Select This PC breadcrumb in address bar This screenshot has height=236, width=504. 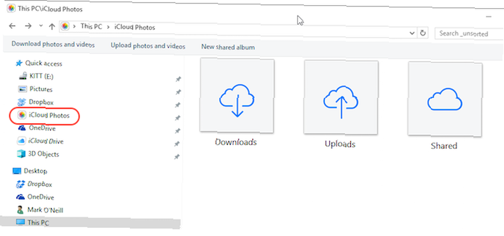click(x=91, y=27)
